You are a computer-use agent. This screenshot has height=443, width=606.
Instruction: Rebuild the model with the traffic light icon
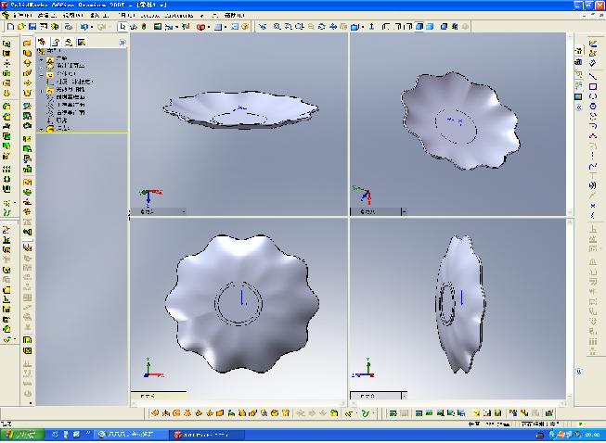[x=144, y=27]
